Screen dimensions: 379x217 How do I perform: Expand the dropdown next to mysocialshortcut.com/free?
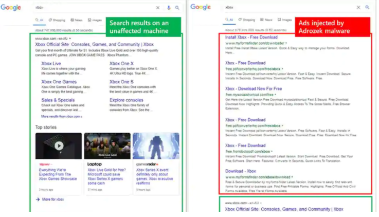pyautogui.click(x=275, y=95)
